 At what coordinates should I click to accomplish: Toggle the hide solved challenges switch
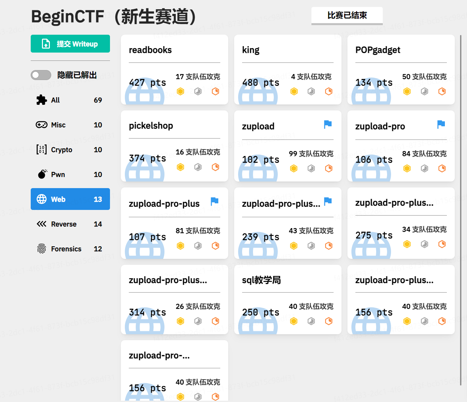41,75
